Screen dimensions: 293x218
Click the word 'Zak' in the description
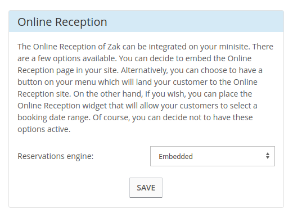pyautogui.click(x=114, y=47)
